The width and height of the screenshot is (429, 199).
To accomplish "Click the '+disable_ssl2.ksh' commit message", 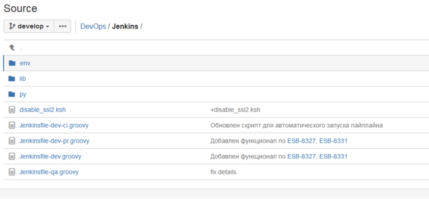I will (x=235, y=110).
